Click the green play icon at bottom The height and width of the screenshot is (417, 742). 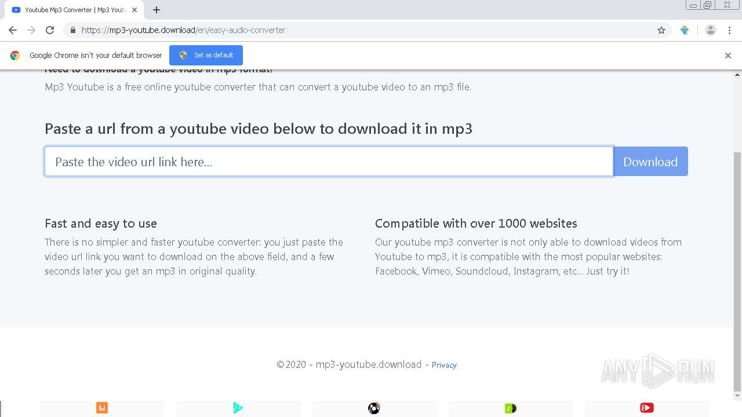[x=238, y=408]
